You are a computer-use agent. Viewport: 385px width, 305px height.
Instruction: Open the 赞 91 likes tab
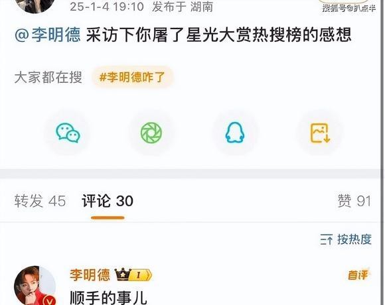[354, 202]
